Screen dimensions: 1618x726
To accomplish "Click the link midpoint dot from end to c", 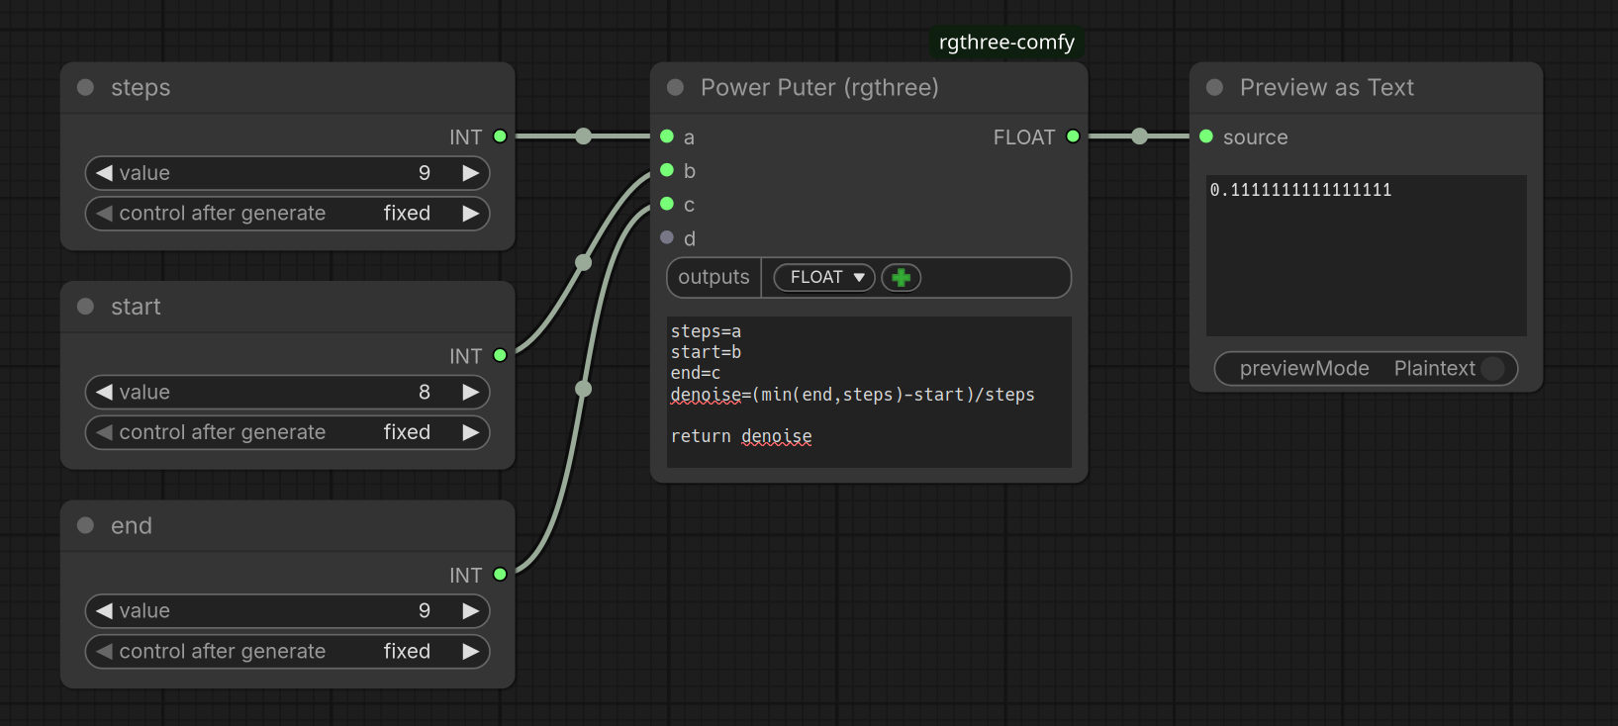I will [x=584, y=389].
